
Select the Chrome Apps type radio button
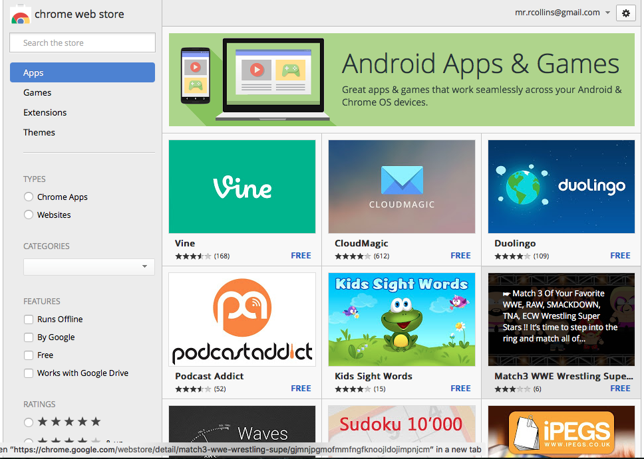point(29,197)
